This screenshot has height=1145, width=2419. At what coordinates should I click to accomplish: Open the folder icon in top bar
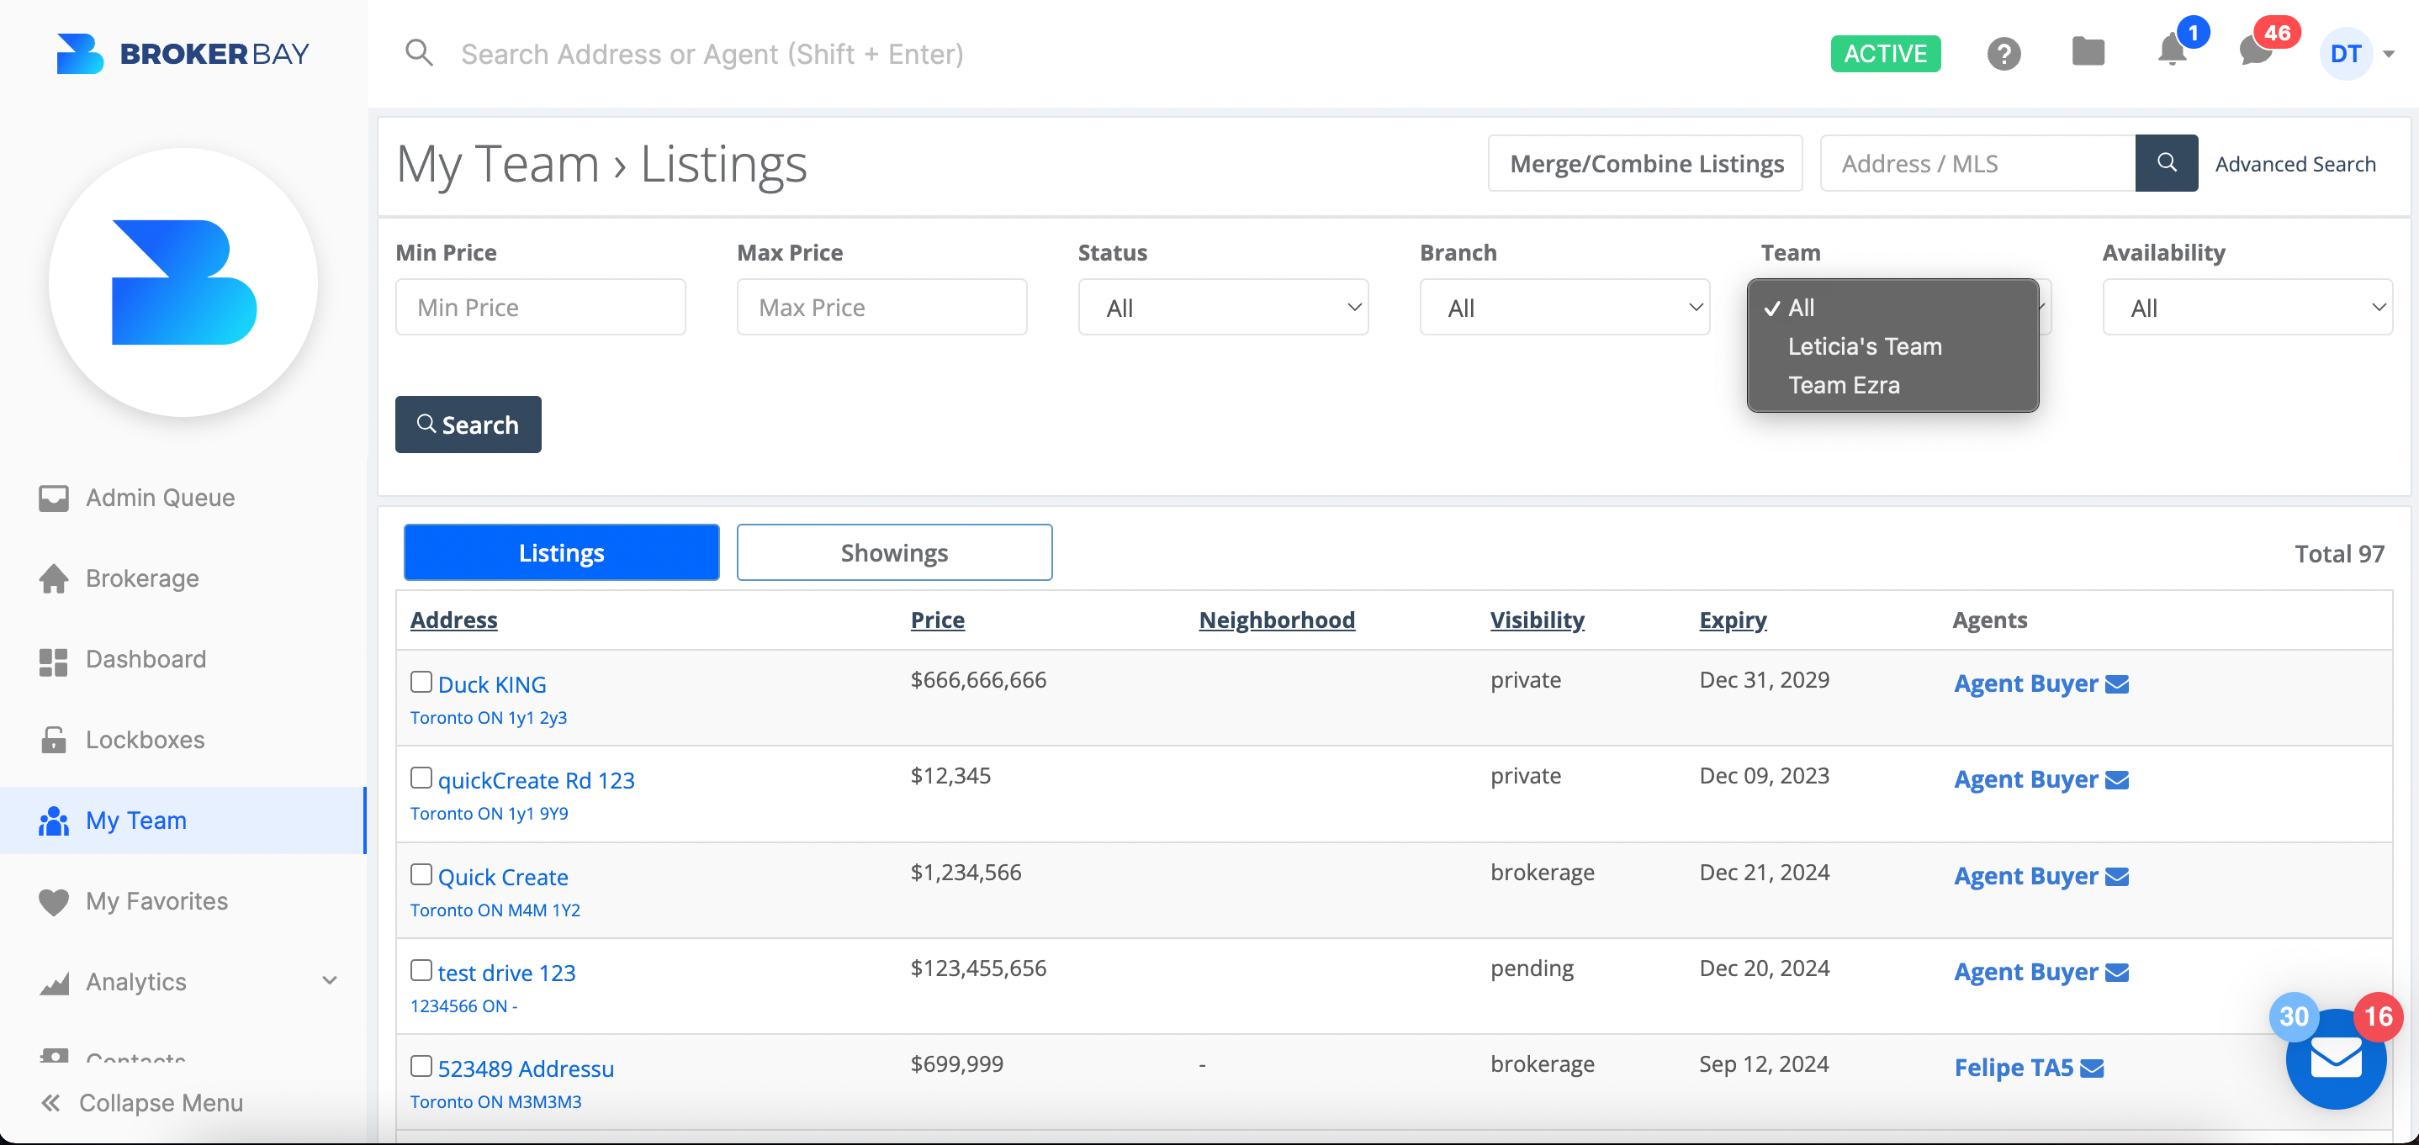[x=2088, y=51]
